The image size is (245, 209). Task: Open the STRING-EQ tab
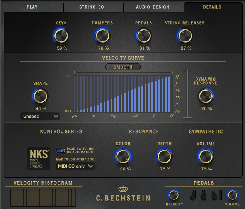[92, 7]
